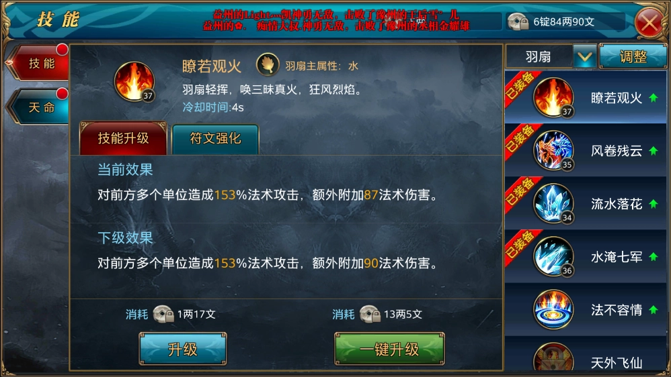
Task: Click the green upgrade arrow beside 法不容情
Action: pyautogui.click(x=653, y=309)
